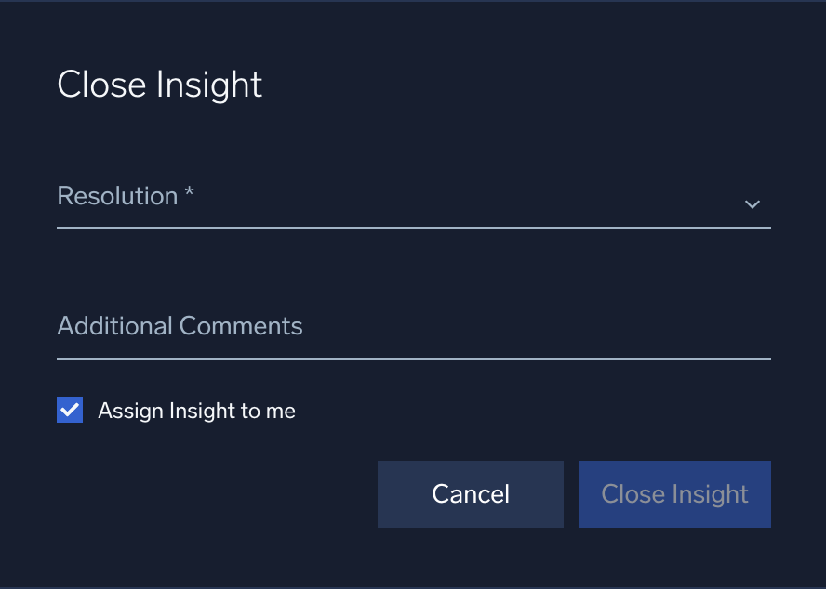
Task: Click the chevron next to Resolution
Action: pos(752,203)
